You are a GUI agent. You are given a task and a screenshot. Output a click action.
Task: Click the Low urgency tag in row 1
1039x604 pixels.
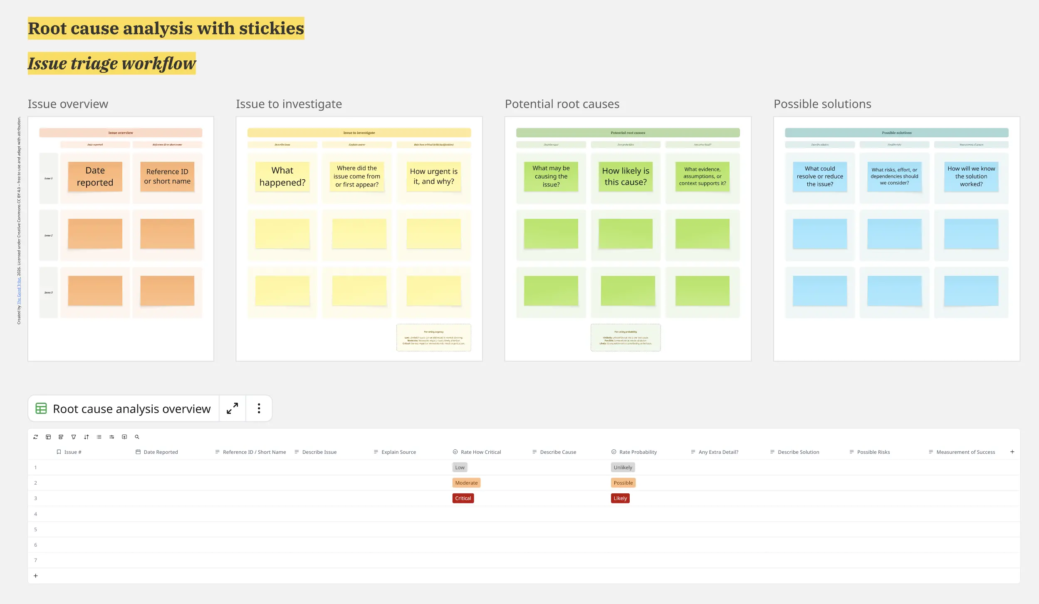tap(460, 468)
